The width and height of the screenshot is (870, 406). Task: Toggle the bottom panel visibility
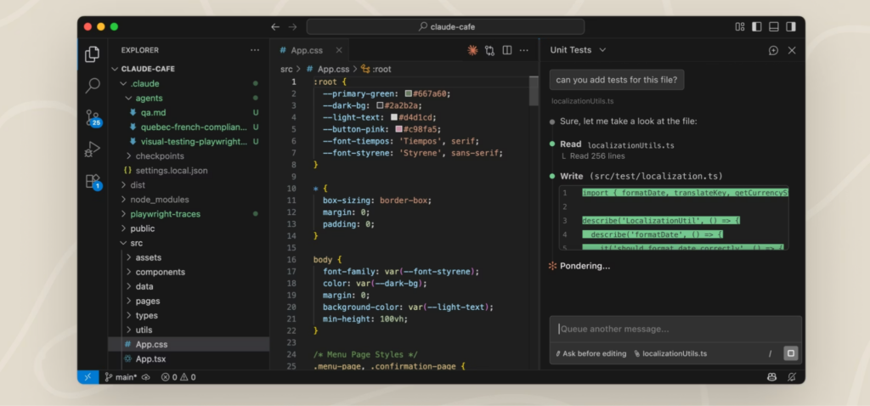[x=773, y=26]
